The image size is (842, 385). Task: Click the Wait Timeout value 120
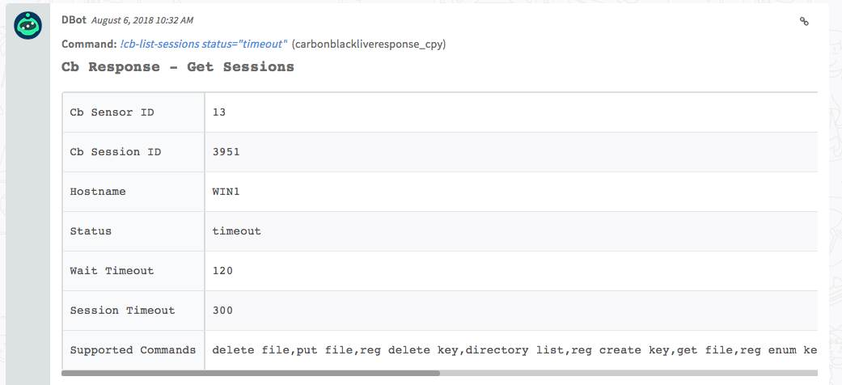click(x=222, y=271)
